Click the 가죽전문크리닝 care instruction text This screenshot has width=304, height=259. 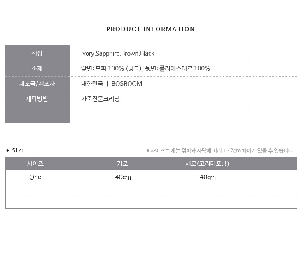coord(101,99)
